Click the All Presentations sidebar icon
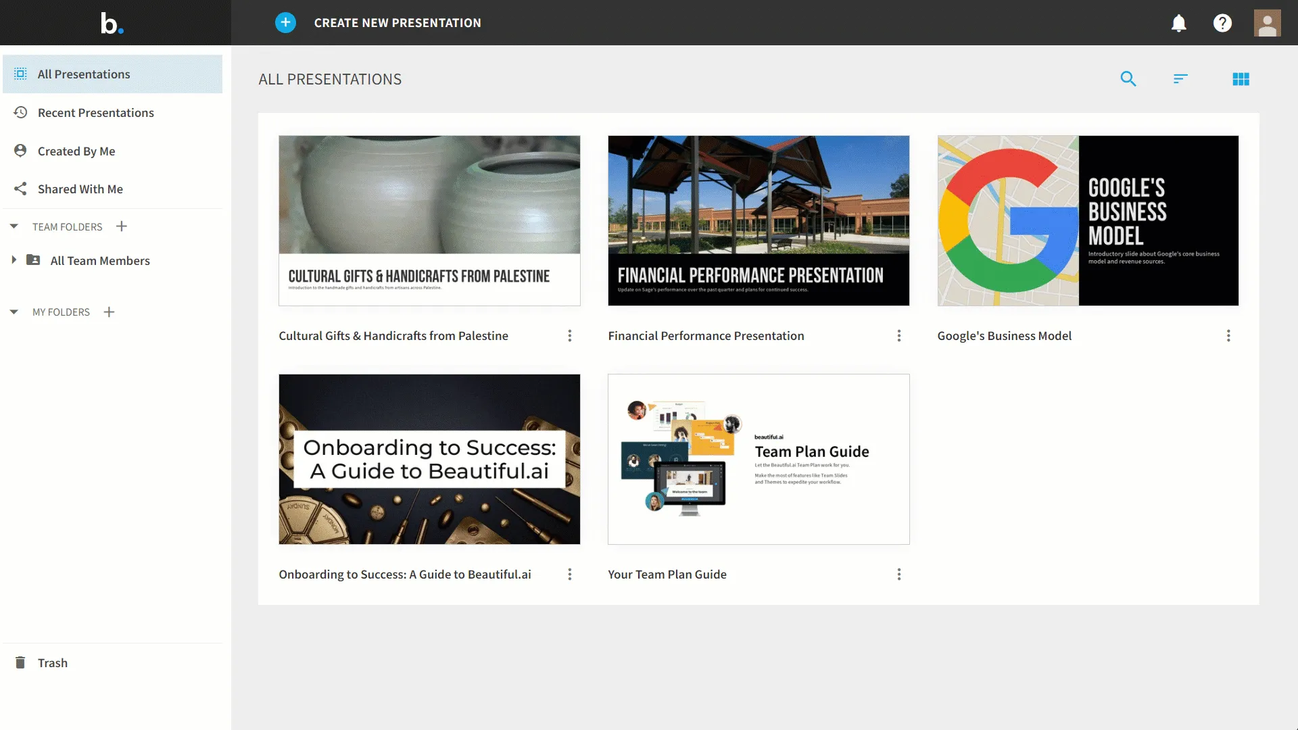The width and height of the screenshot is (1298, 730). [x=21, y=74]
